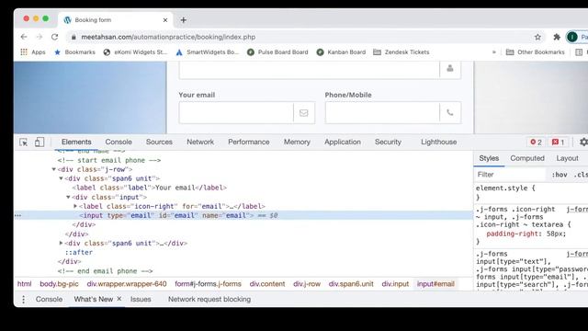
Task: Select the label Your email line
Action: click(x=149, y=188)
